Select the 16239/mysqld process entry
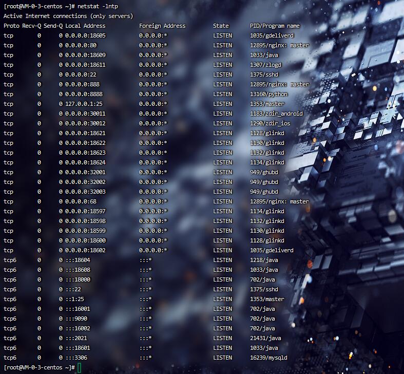Screen dimensions: 404x374 [x=268, y=358]
